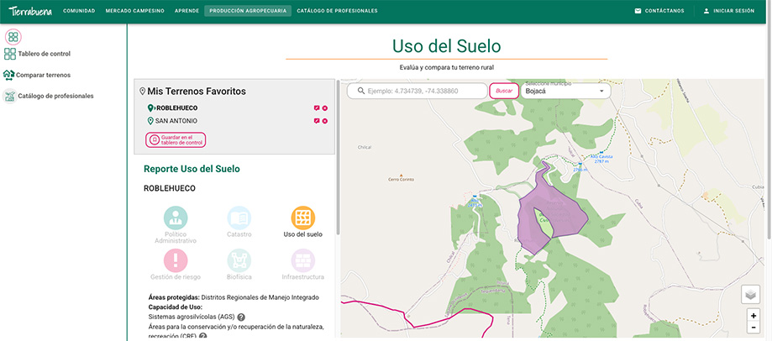Click the Cerro Corinto map marker
The width and height of the screenshot is (772, 341).
402,176
